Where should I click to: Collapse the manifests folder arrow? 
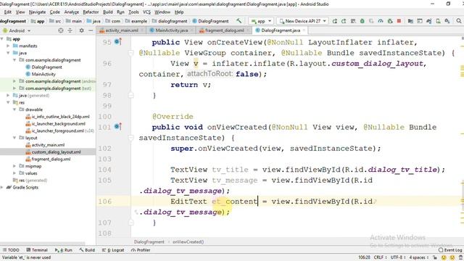8,46
